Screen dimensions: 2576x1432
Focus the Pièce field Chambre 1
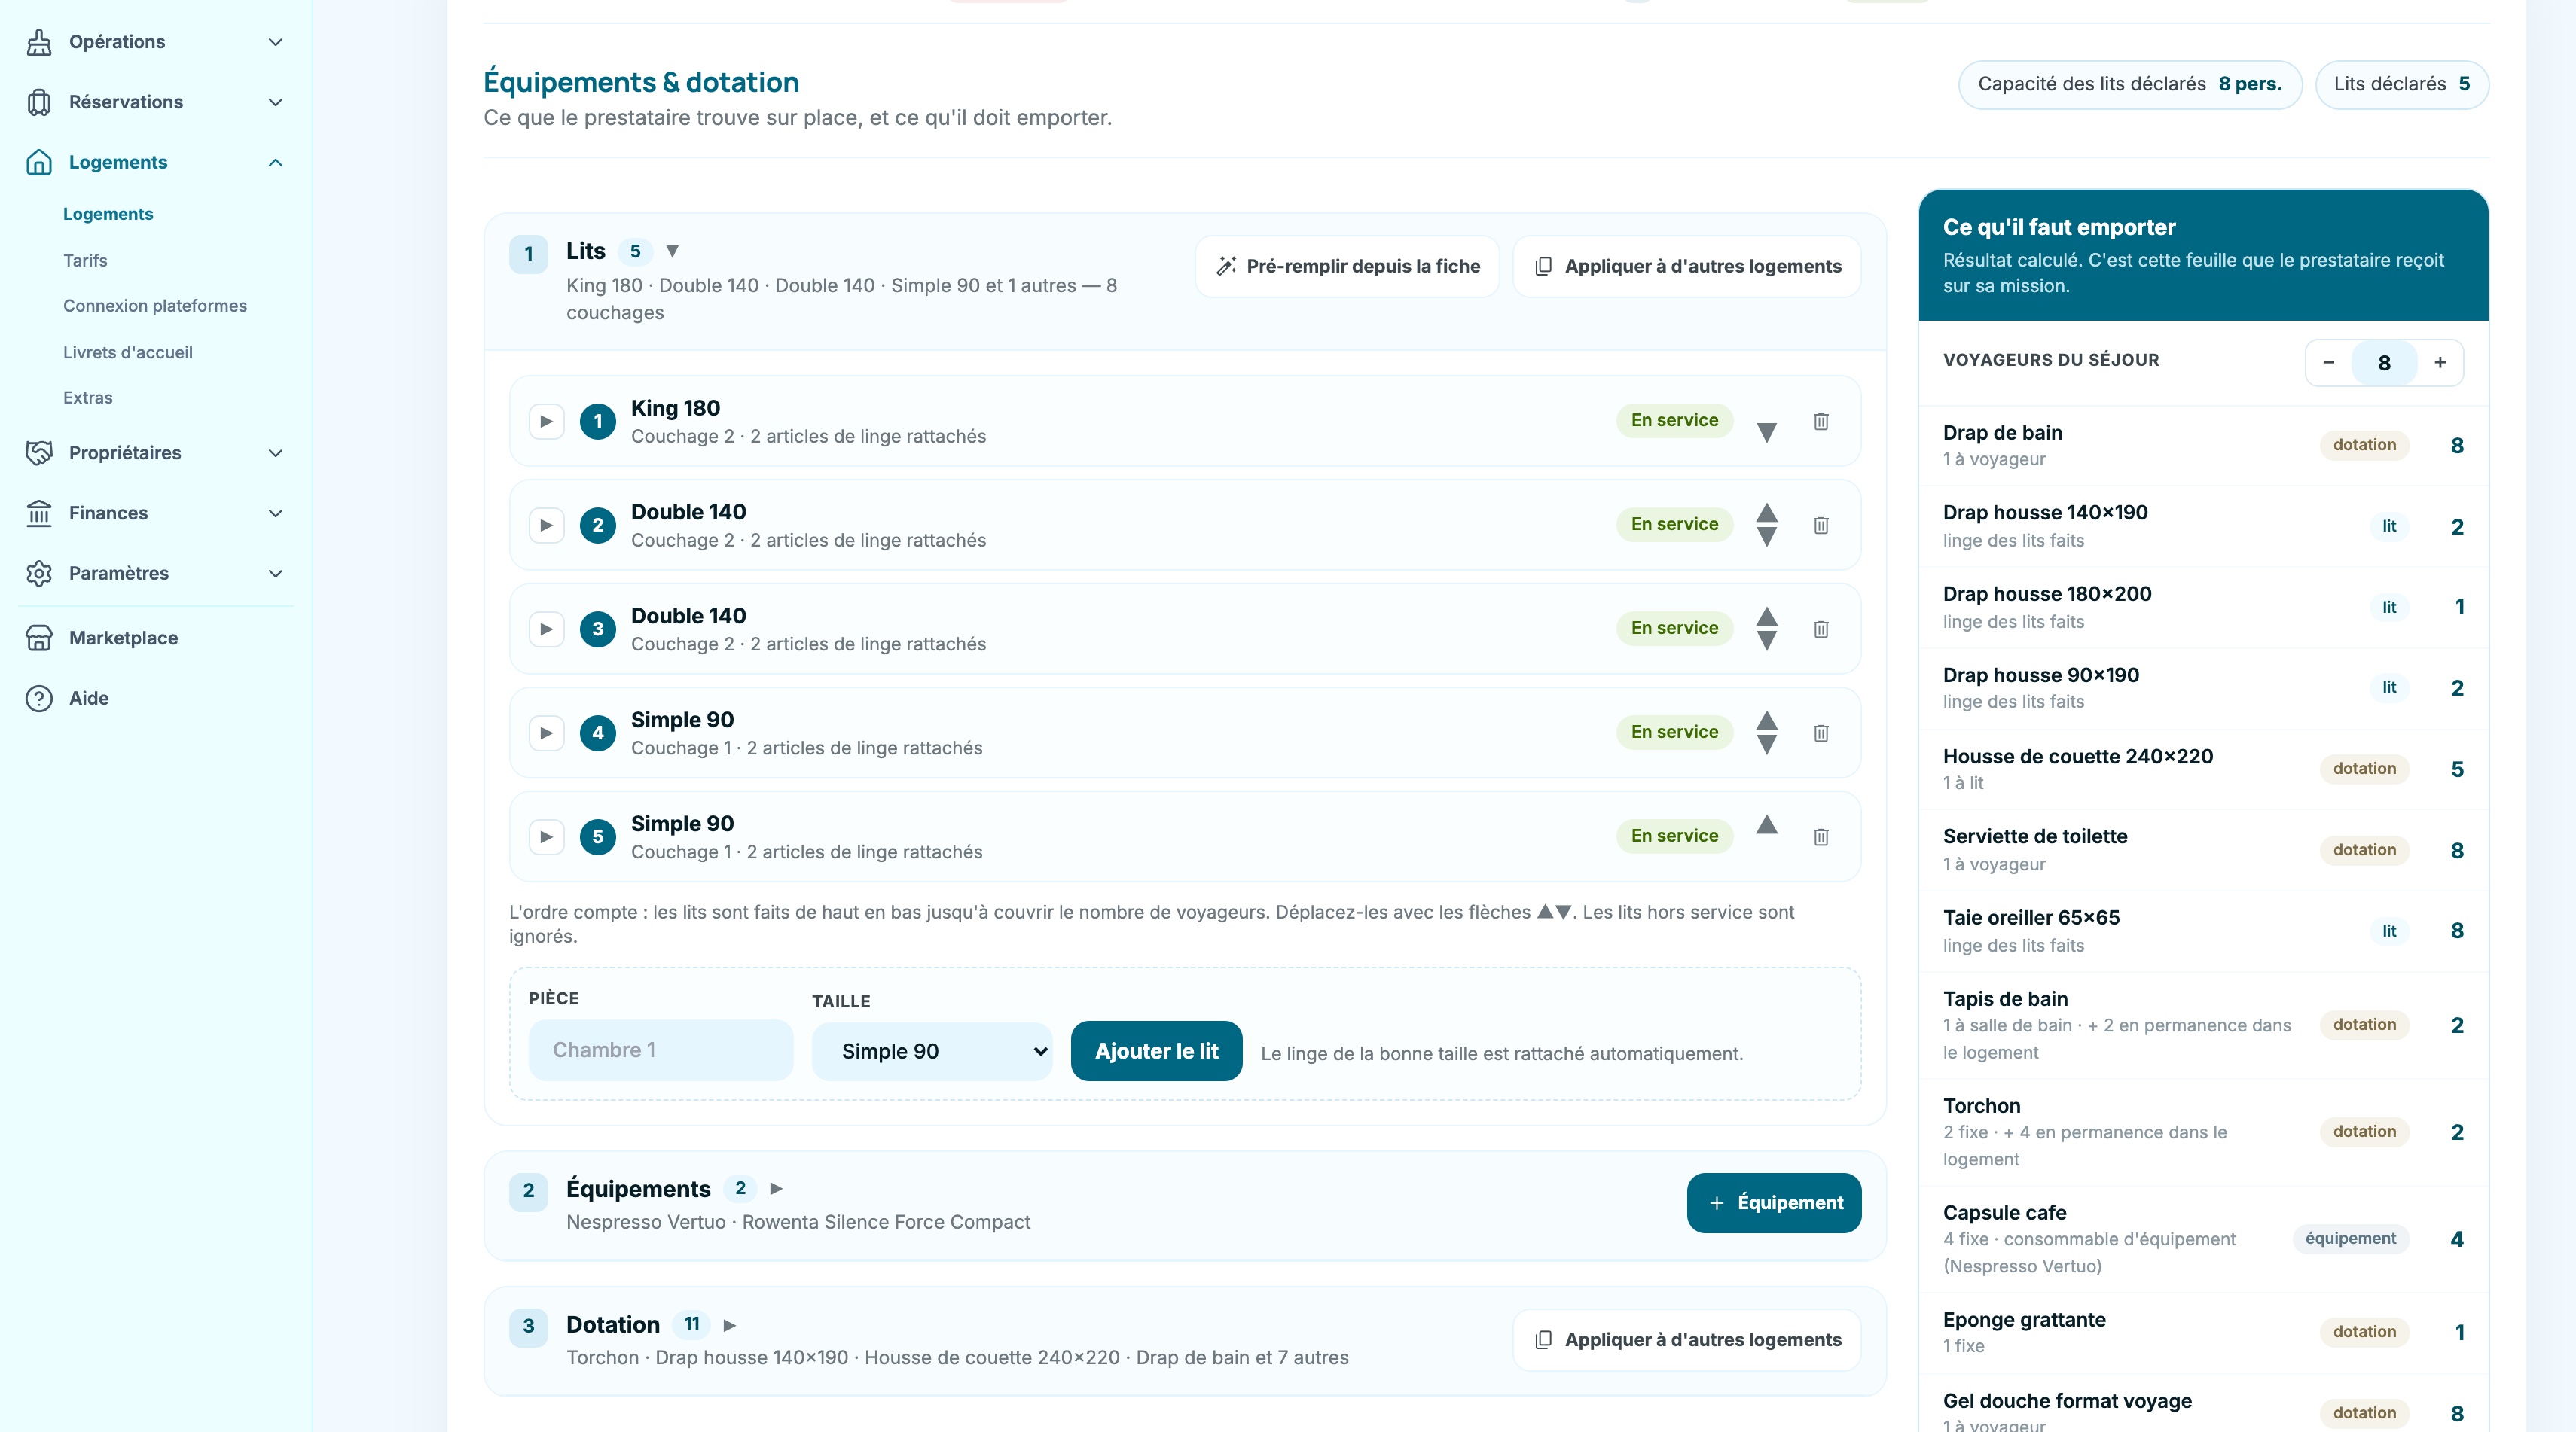tap(661, 1050)
